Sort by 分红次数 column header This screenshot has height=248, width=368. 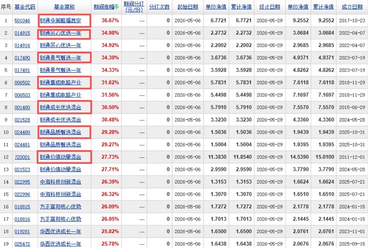pyautogui.click(x=159, y=7)
